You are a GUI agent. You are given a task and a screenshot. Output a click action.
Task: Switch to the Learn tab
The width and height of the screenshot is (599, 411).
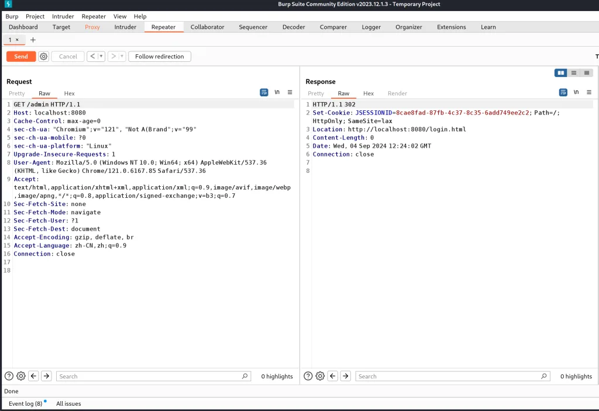[x=488, y=27]
